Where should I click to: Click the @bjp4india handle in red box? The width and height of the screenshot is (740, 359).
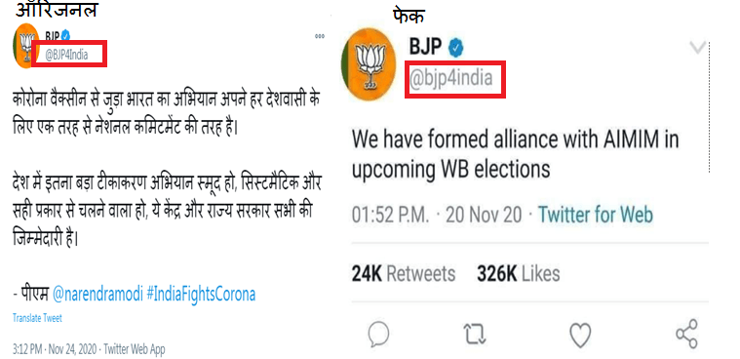click(x=450, y=78)
